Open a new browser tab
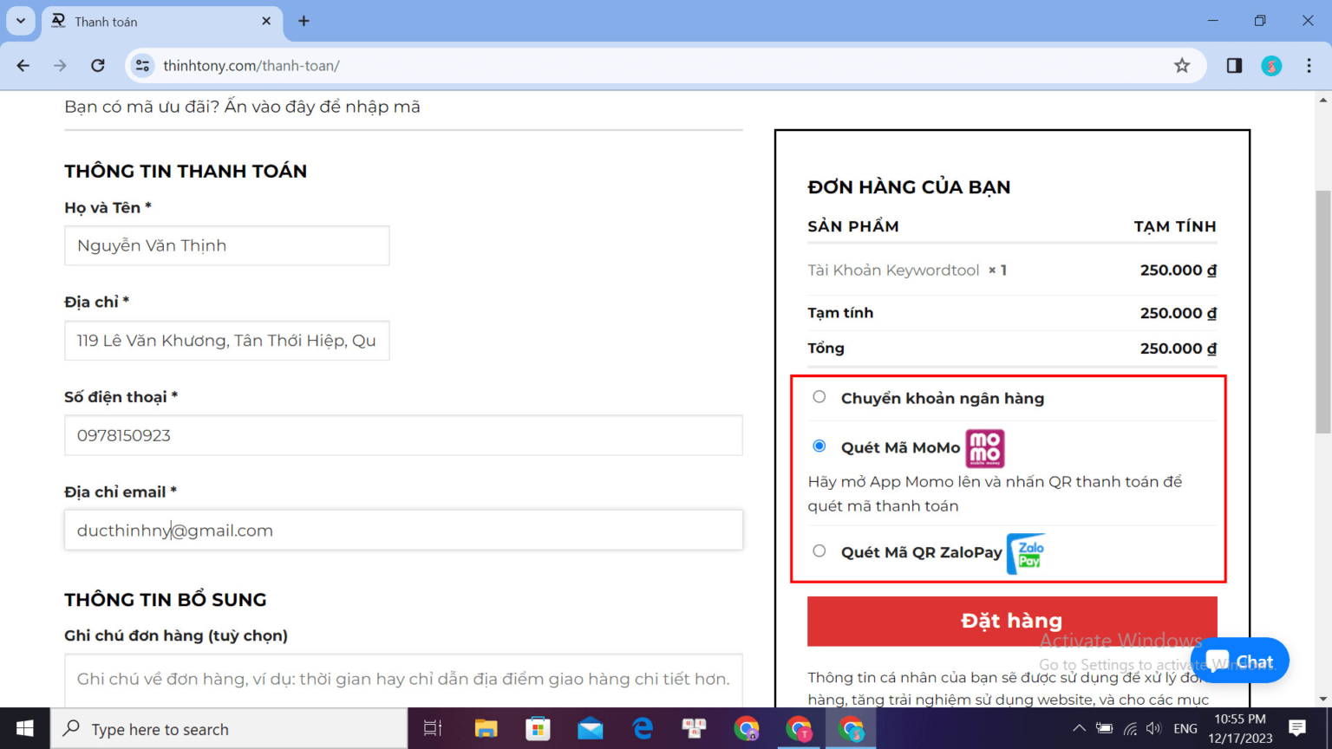Image resolution: width=1332 pixels, height=749 pixels. [303, 21]
